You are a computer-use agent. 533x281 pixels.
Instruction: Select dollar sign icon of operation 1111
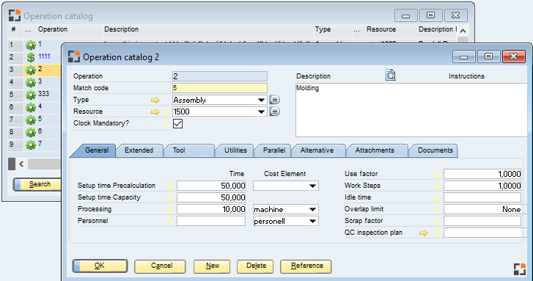(x=31, y=57)
